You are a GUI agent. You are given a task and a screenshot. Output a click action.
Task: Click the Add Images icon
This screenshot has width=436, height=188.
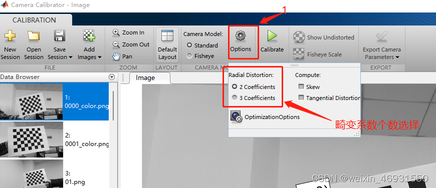pyautogui.click(x=89, y=36)
